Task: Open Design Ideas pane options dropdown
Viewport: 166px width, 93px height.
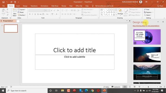Action: coord(158,22)
